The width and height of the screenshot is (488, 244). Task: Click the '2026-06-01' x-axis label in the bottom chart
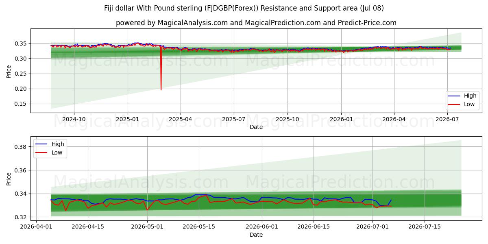262,227
